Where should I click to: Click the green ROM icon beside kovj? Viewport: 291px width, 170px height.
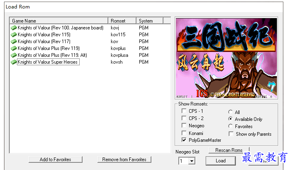point(14,28)
